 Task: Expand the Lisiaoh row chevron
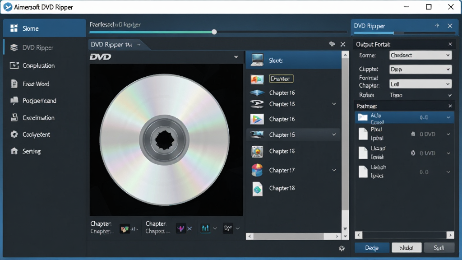point(448,172)
